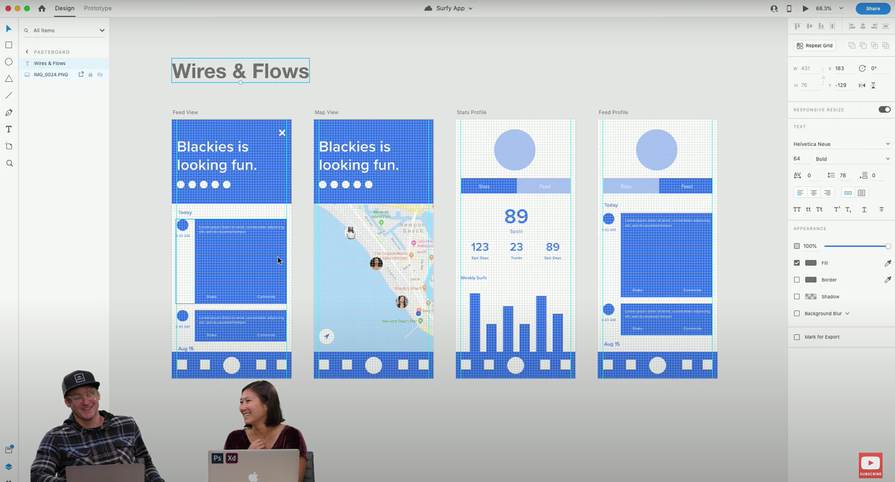The width and height of the screenshot is (895, 482).
Task: Select the Artboard tool
Action: 8,146
